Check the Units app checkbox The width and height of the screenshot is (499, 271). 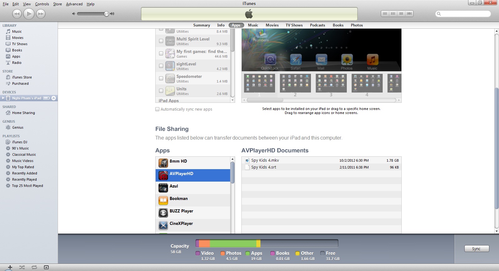pyautogui.click(x=161, y=91)
